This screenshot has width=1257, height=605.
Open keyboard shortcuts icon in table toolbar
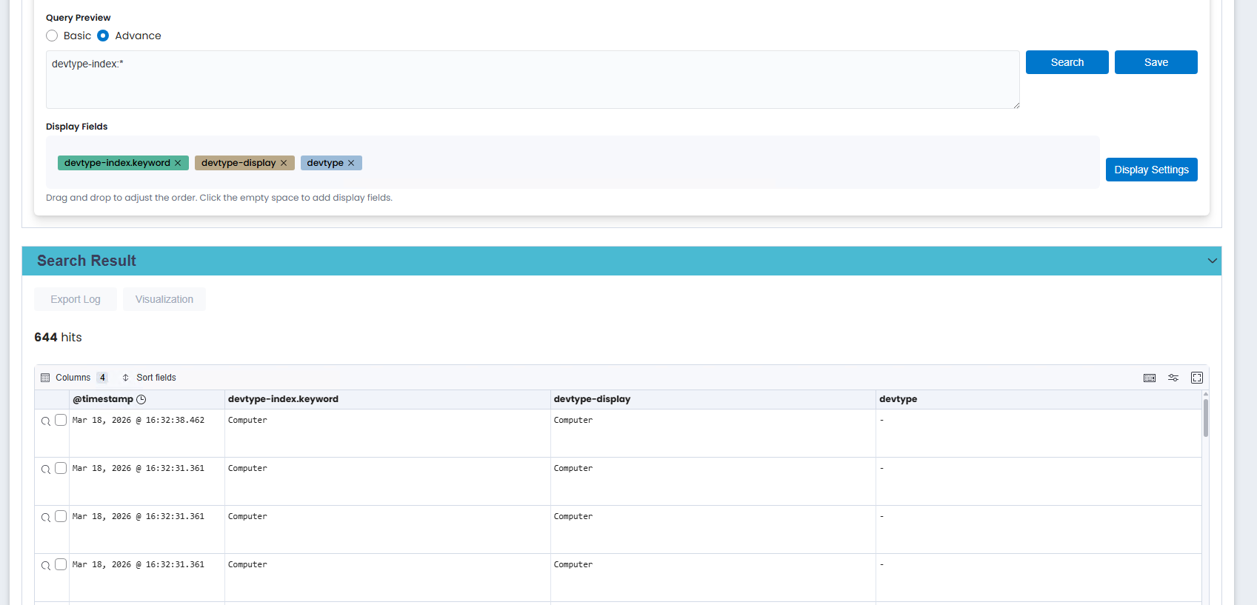tap(1150, 378)
